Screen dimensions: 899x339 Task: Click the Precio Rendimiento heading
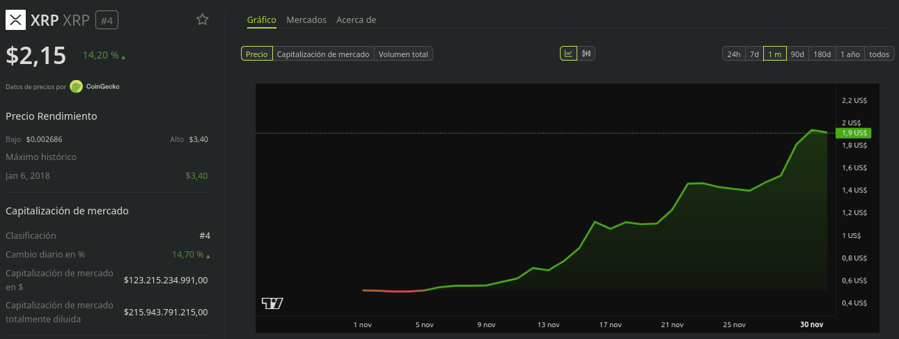[52, 116]
